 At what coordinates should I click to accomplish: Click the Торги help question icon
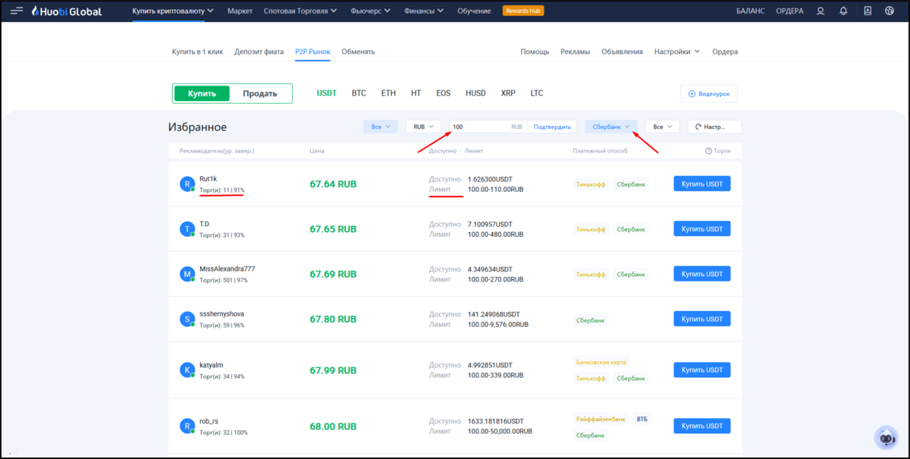[708, 151]
